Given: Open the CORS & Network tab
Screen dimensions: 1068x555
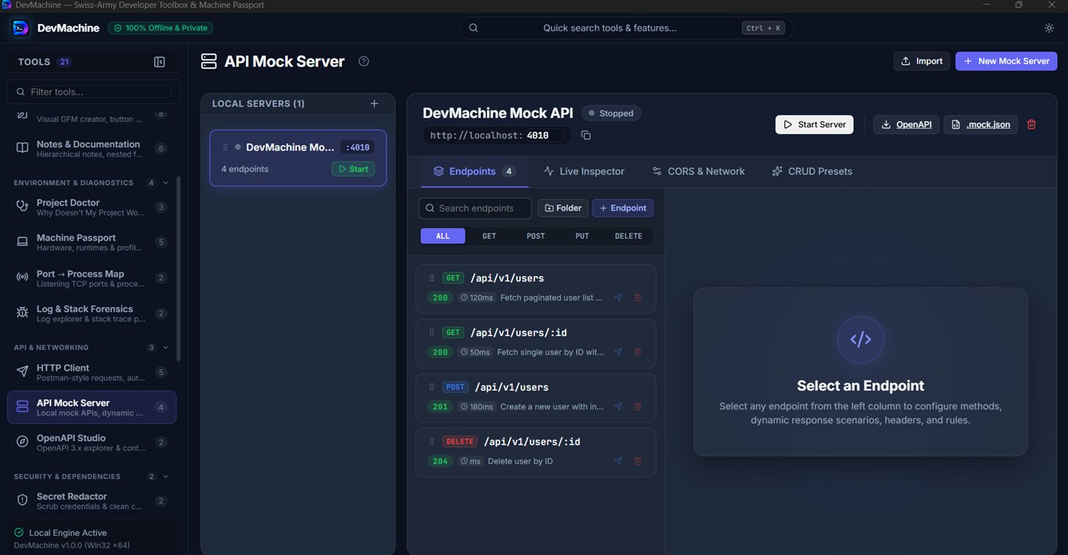Looking at the screenshot, I should click(699, 172).
